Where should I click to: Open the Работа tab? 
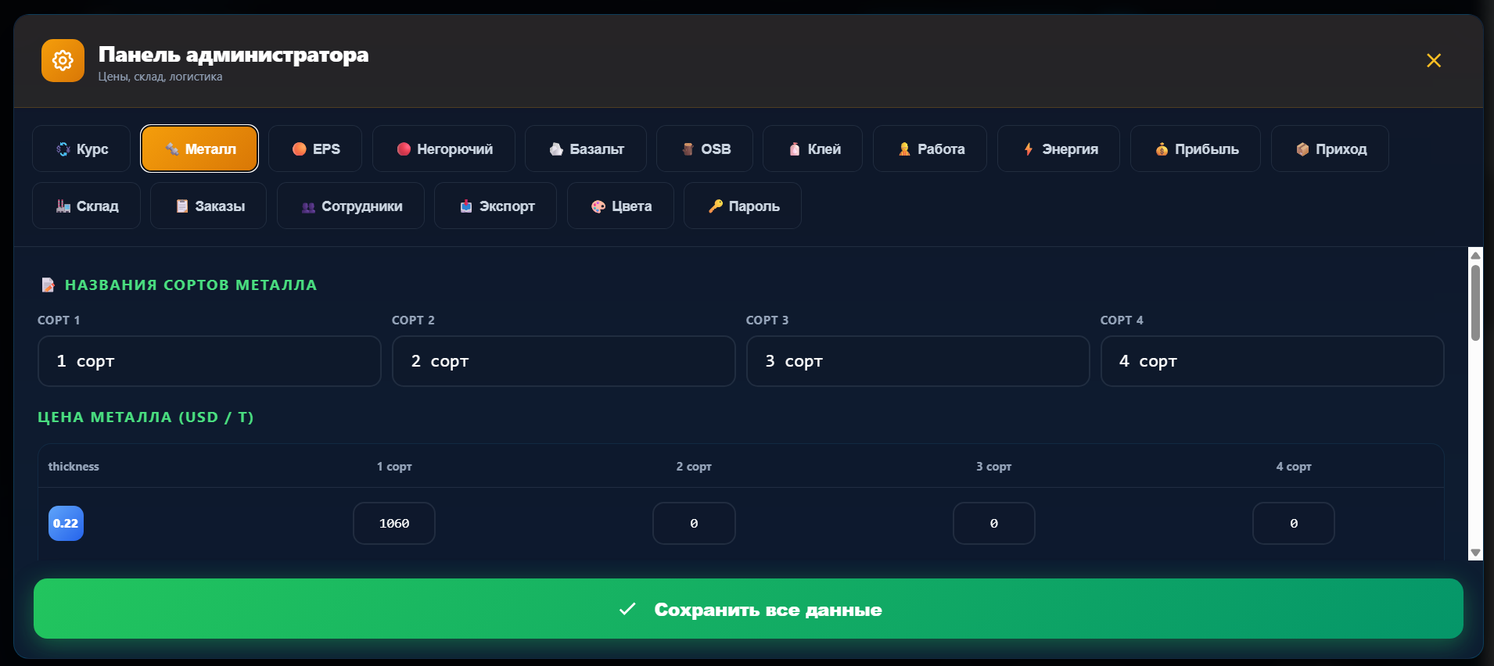tap(930, 149)
